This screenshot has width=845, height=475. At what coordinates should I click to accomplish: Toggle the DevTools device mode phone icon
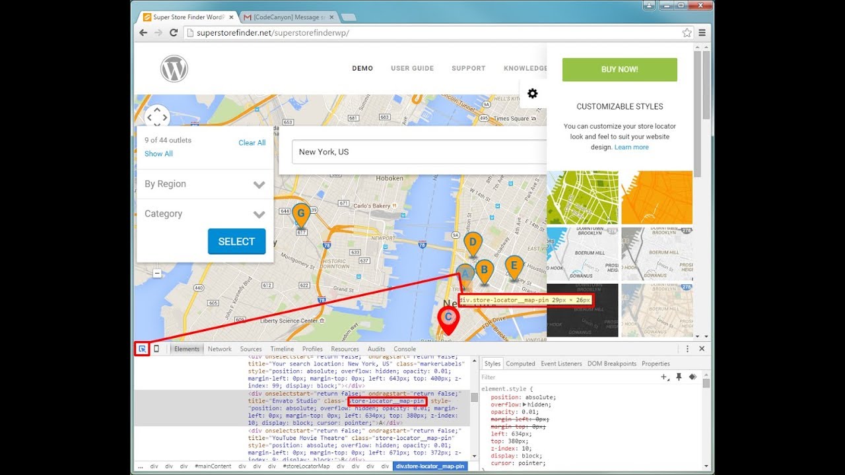[156, 349]
